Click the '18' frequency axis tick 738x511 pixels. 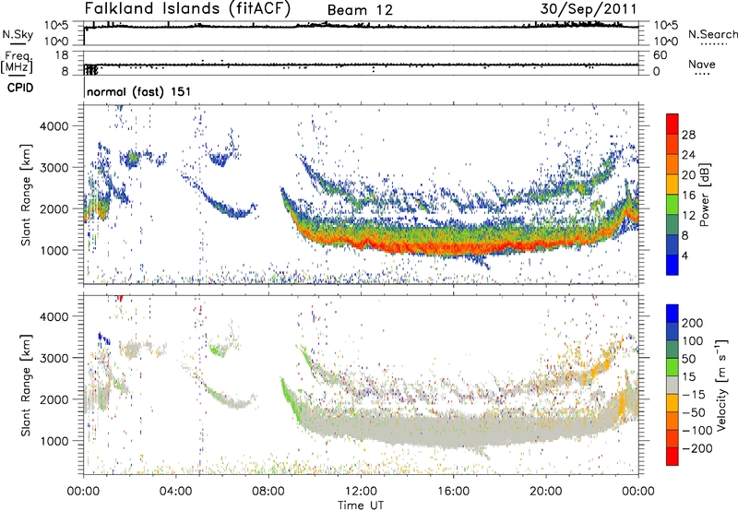tap(62, 55)
